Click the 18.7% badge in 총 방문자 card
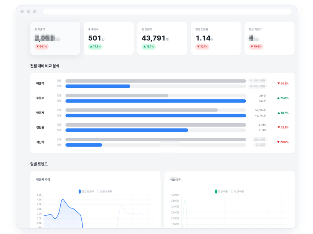313x234 pixels. [x=149, y=47]
